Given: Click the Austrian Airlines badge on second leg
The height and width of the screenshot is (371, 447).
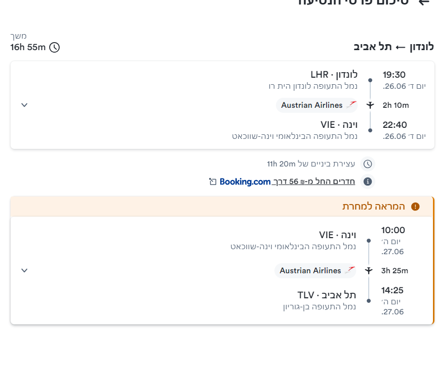Looking at the screenshot, I should point(315,271).
